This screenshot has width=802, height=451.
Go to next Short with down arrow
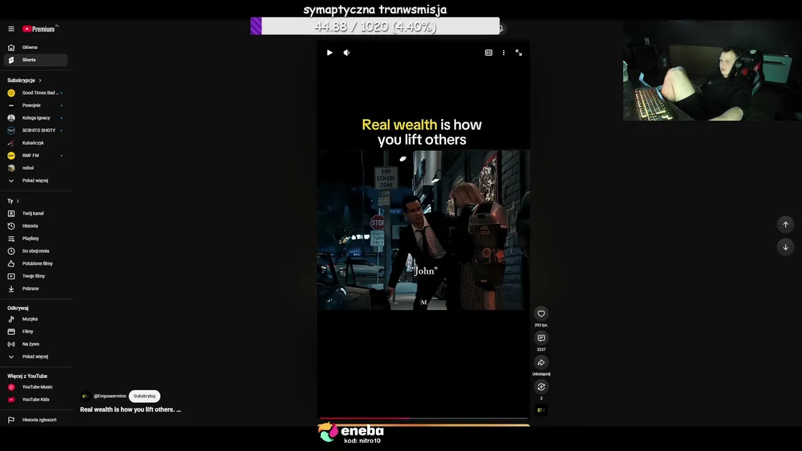pos(786,247)
